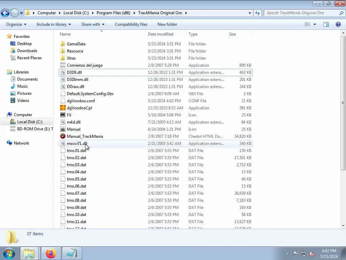
Task: Navigate to Program Files (x86) breadcrumb
Action: pyautogui.click(x=114, y=13)
